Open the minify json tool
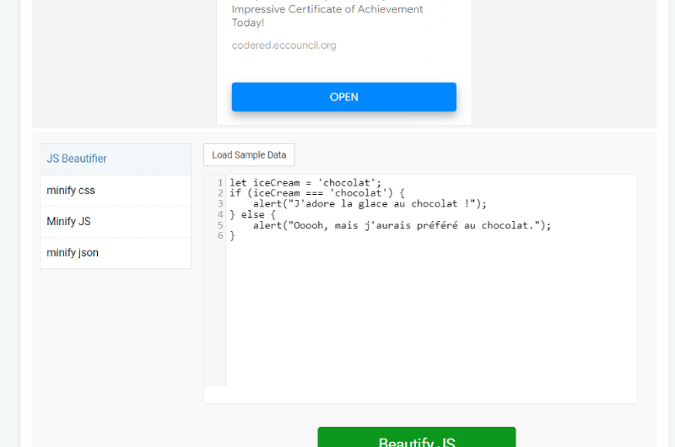 (116, 252)
